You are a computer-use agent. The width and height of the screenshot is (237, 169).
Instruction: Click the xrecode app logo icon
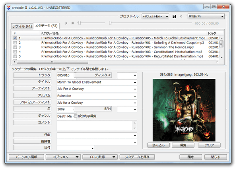9,8
